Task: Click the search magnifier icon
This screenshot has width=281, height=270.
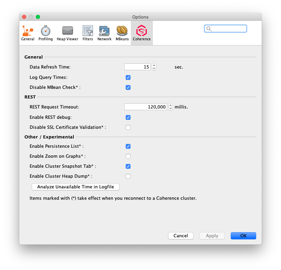Action: point(209,29)
